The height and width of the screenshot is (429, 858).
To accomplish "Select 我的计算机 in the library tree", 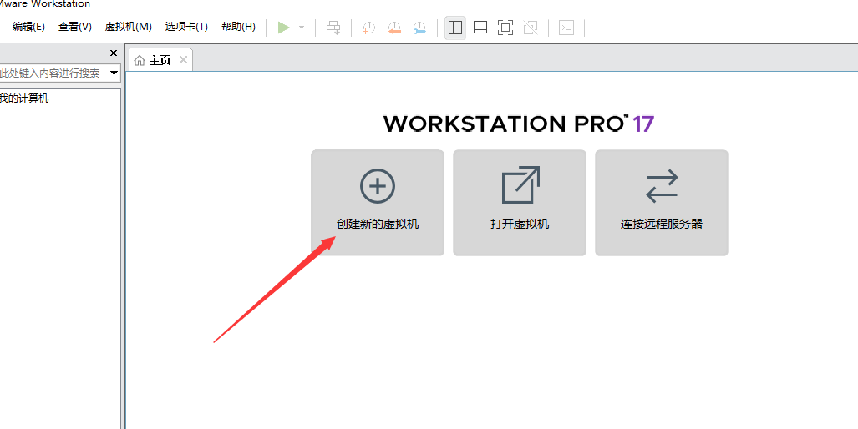I will (x=24, y=99).
